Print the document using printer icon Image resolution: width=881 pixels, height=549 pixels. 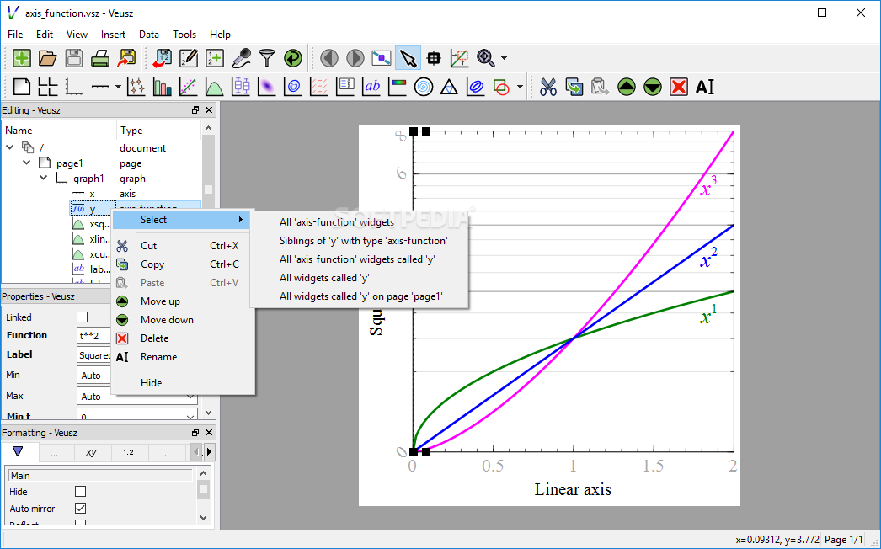pos(100,58)
